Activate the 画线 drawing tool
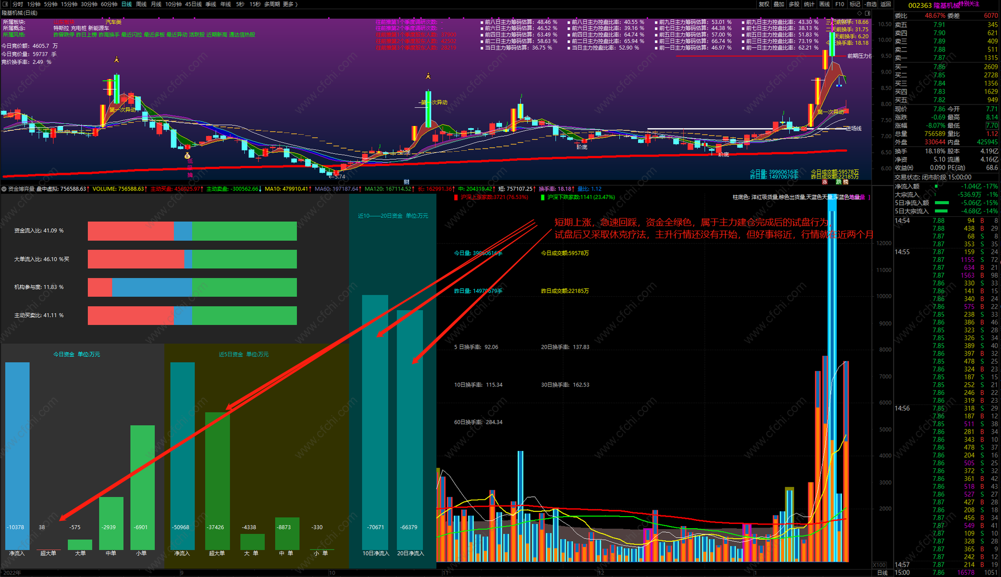1001x577 pixels. [825, 4]
